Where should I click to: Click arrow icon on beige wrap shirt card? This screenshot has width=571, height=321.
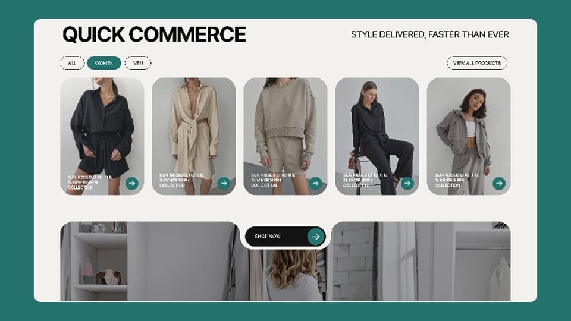click(224, 183)
